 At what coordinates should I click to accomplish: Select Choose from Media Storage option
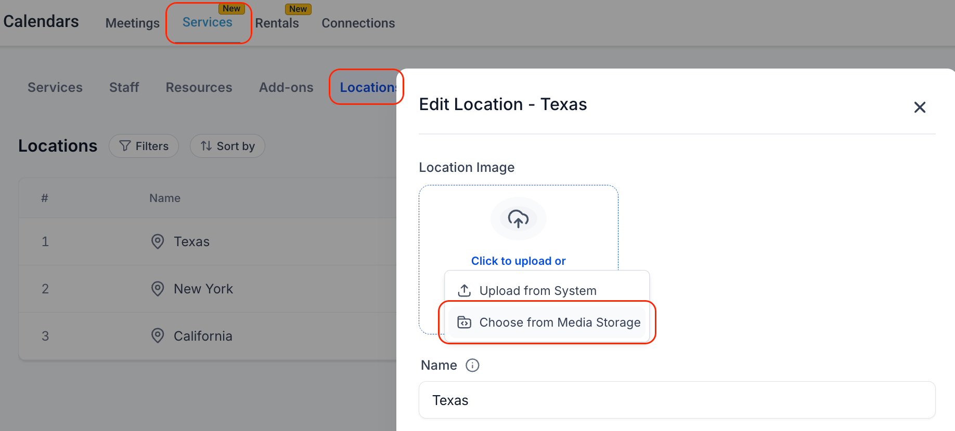(547, 322)
